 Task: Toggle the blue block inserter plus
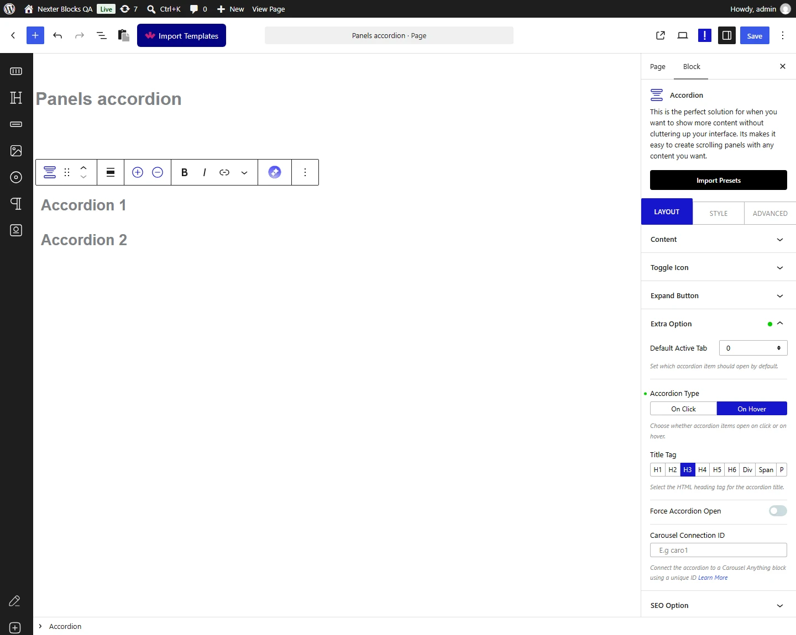[x=35, y=35]
